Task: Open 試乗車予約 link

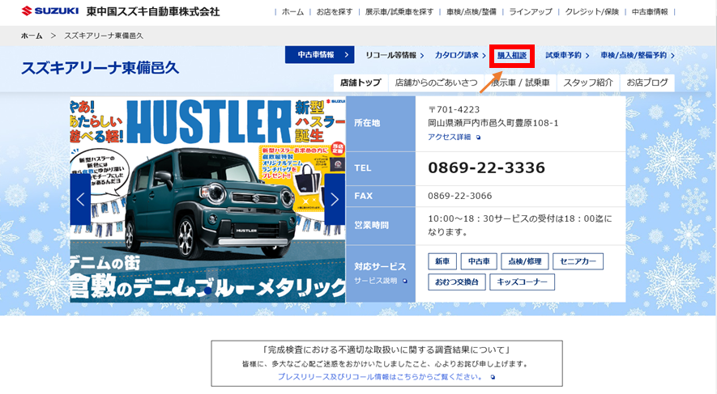Action: pyautogui.click(x=567, y=55)
